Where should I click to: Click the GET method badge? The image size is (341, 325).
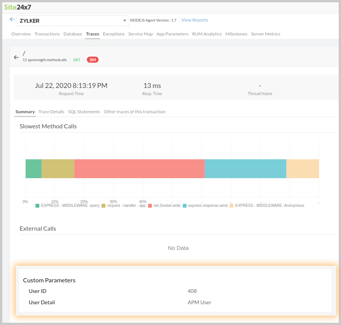[x=77, y=60]
